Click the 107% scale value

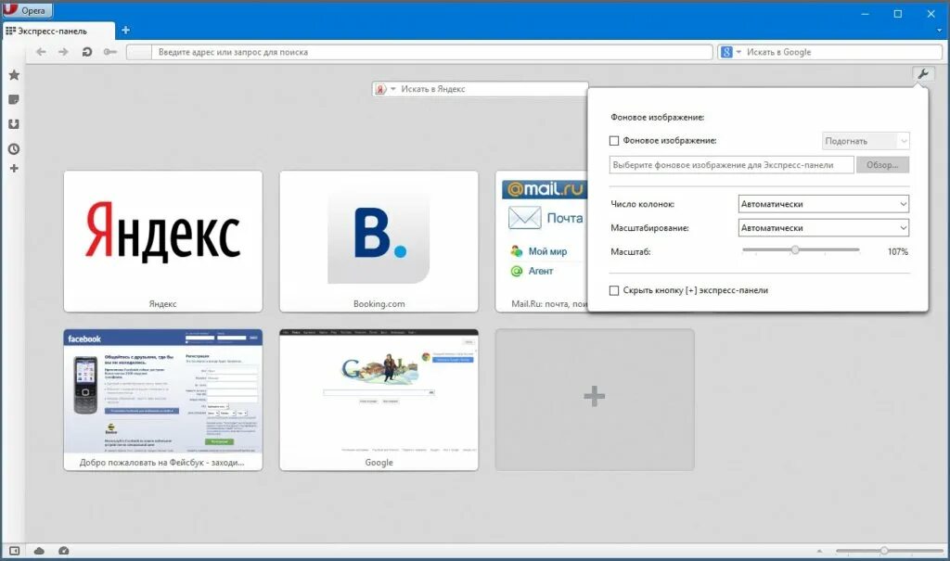(x=897, y=252)
